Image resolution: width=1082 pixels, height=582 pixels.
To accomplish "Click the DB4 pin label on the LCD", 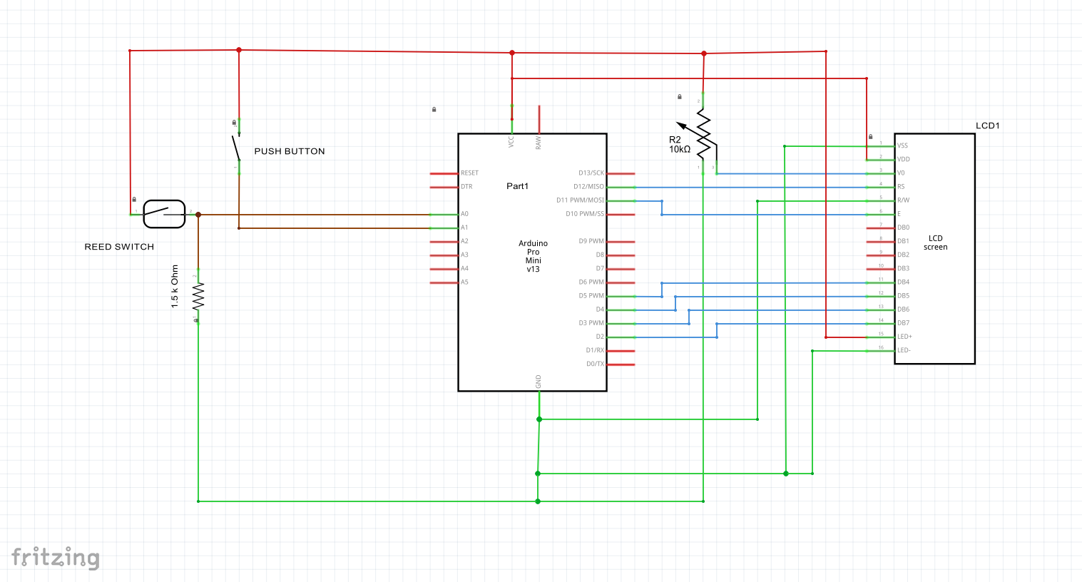I will click(x=903, y=282).
